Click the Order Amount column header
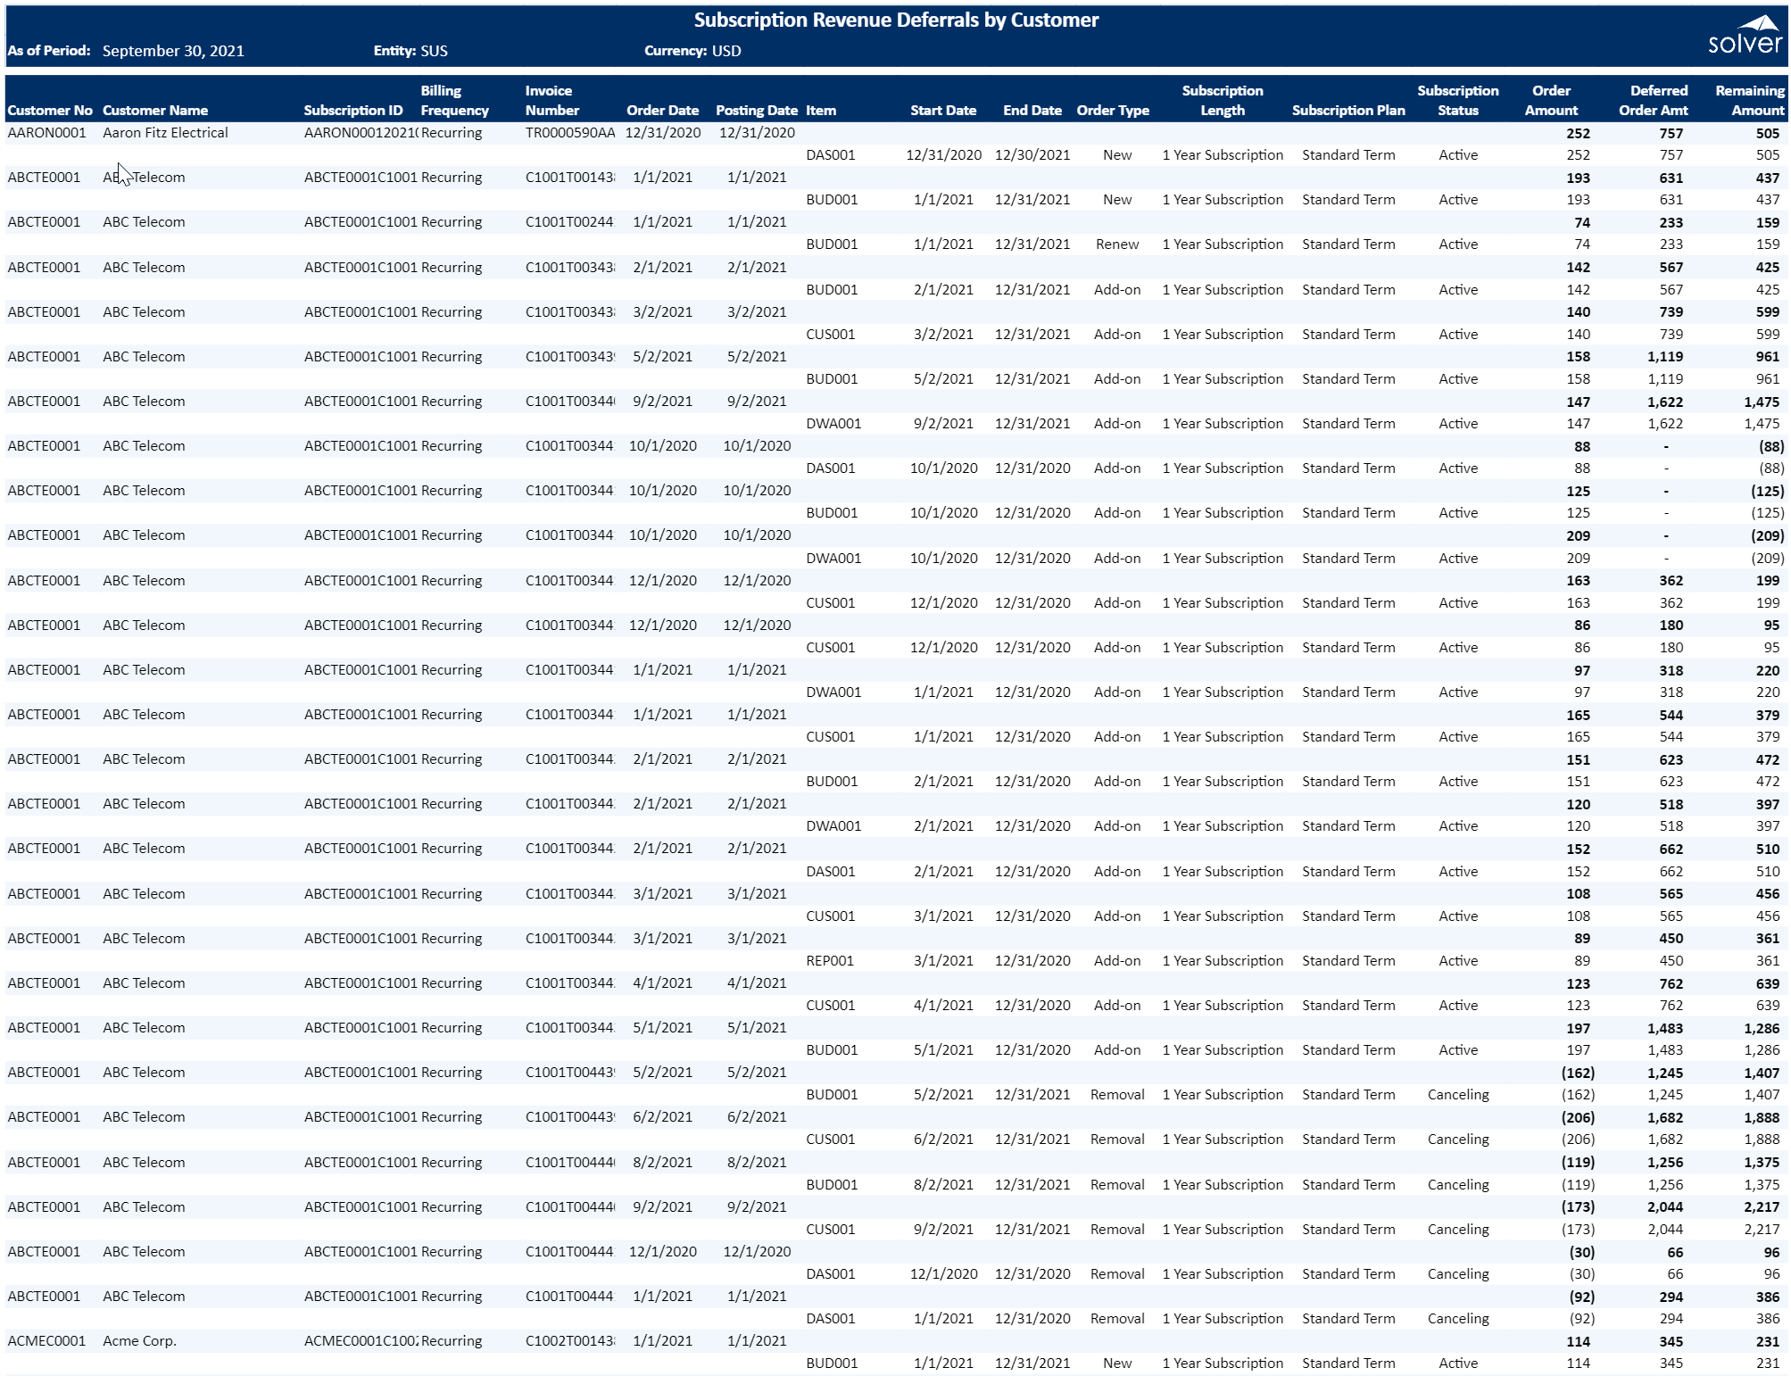This screenshot has width=1791, height=1376. point(1551,101)
